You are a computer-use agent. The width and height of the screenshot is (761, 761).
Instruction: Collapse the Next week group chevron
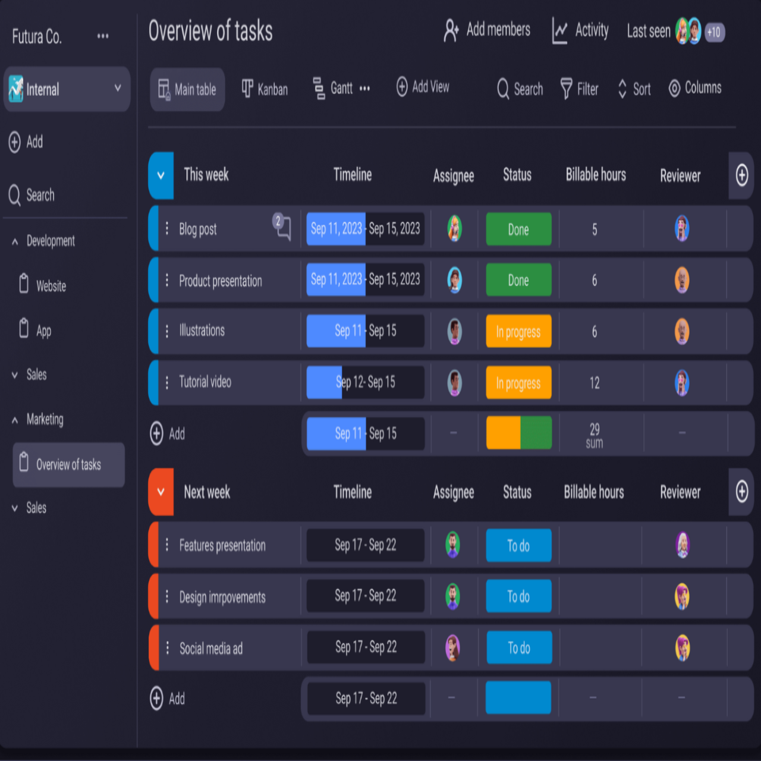click(161, 492)
